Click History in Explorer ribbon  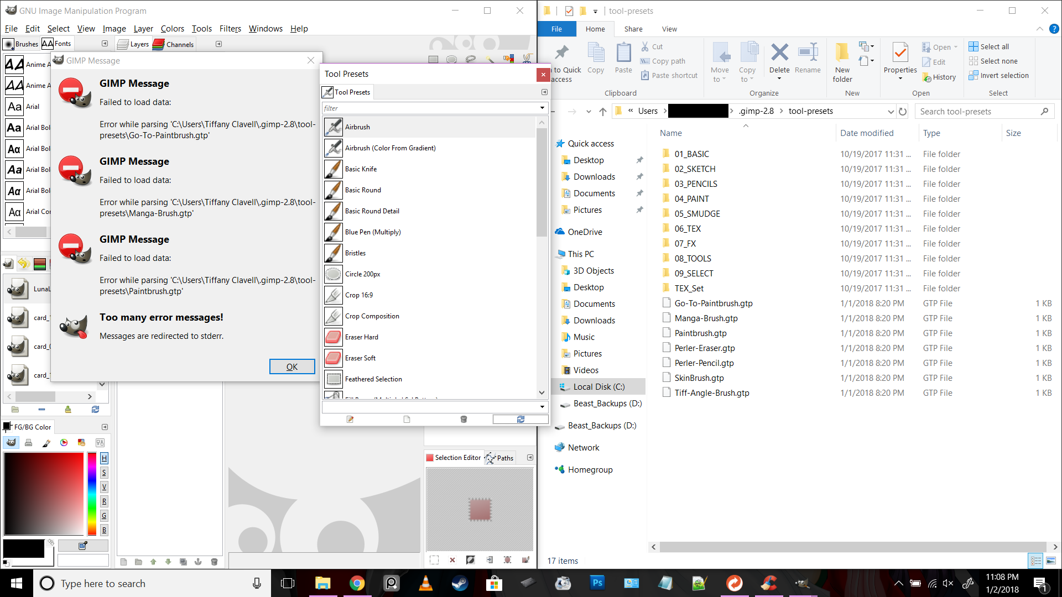[939, 77]
